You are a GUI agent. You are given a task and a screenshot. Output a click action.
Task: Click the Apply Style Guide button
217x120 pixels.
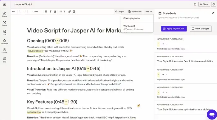174,29
